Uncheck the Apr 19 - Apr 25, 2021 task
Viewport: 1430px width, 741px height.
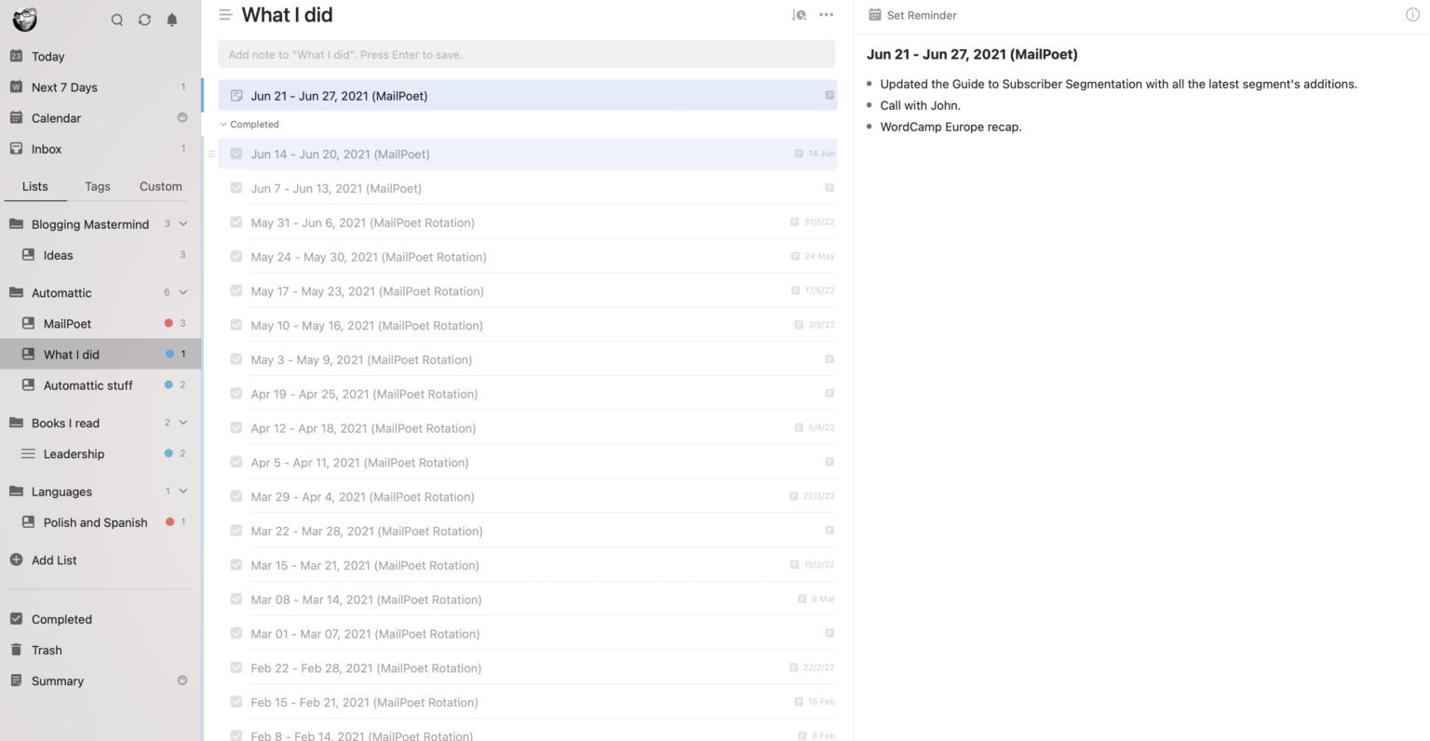[236, 394]
